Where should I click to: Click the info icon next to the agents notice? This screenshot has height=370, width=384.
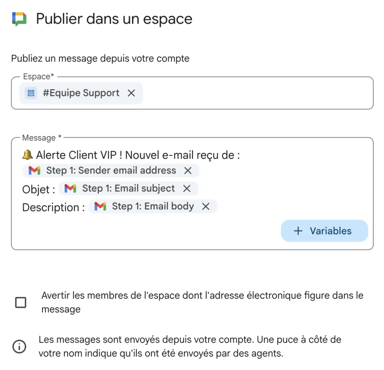click(x=19, y=347)
